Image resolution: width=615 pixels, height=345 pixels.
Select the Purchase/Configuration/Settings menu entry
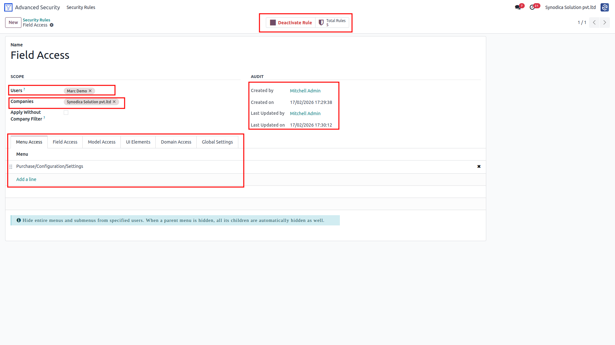coord(50,166)
